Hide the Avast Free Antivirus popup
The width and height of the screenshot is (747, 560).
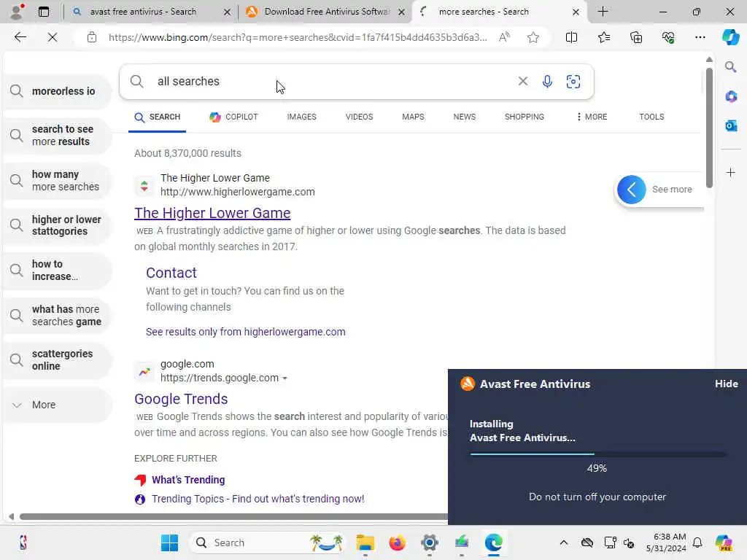pyautogui.click(x=726, y=384)
